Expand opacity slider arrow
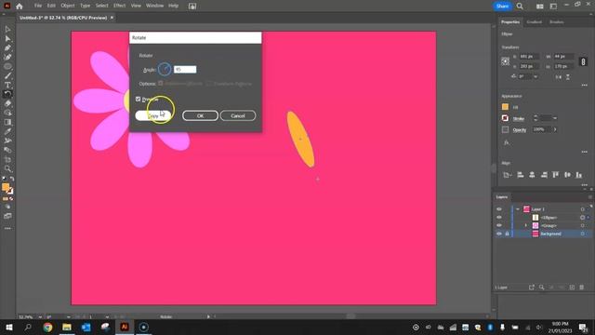 click(555, 129)
